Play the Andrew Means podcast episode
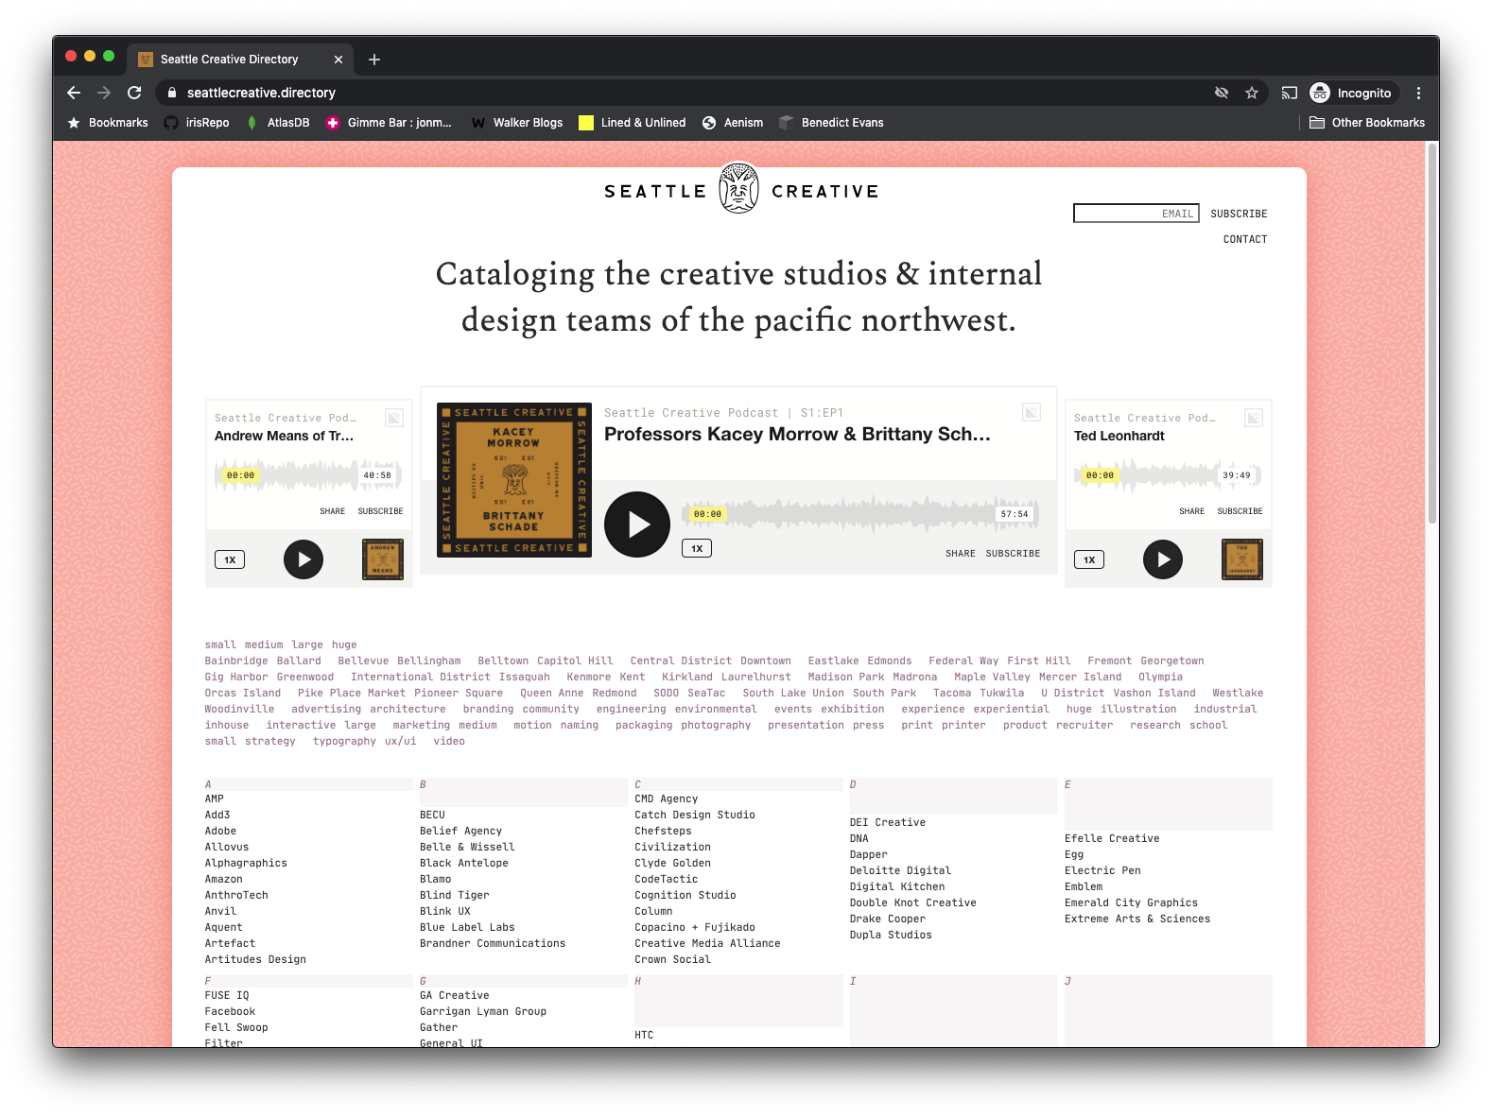The image size is (1492, 1117). 304,559
